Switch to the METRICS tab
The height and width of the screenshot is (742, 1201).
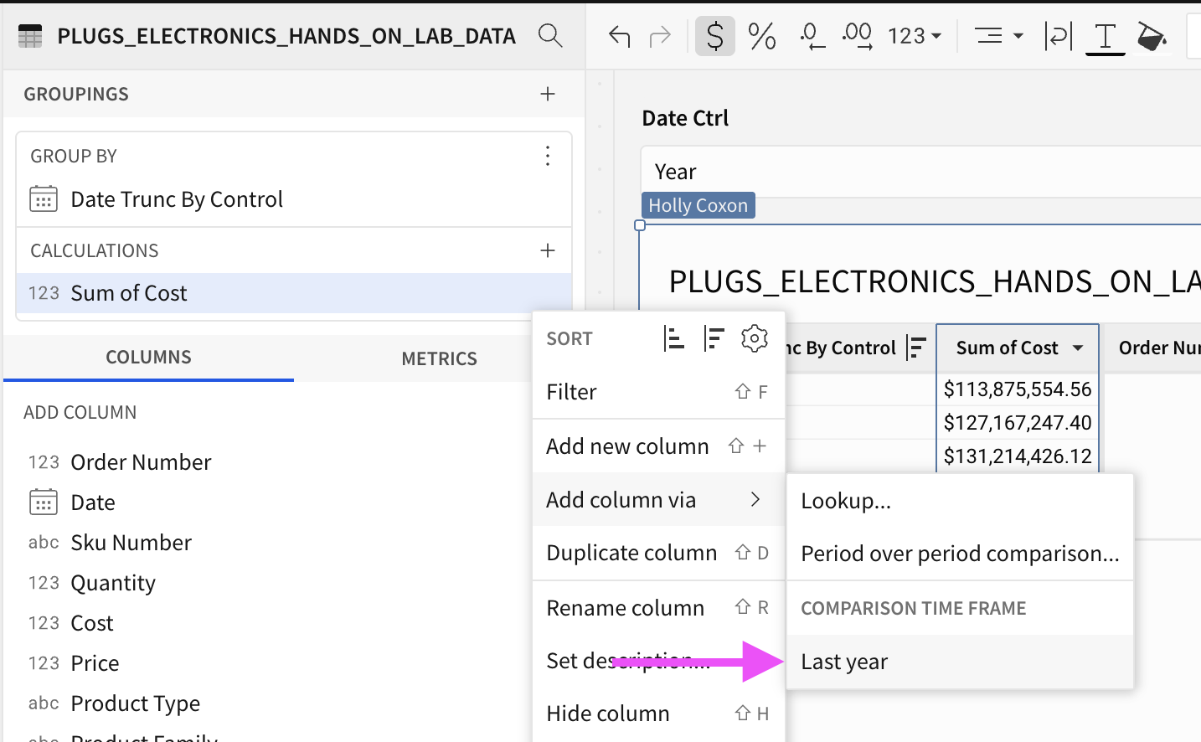(x=439, y=358)
